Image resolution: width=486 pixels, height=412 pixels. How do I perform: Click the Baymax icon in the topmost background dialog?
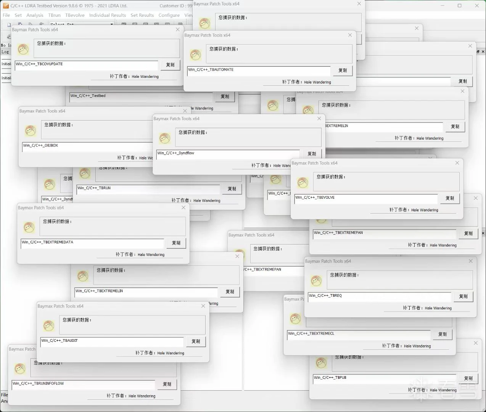coord(205,23)
